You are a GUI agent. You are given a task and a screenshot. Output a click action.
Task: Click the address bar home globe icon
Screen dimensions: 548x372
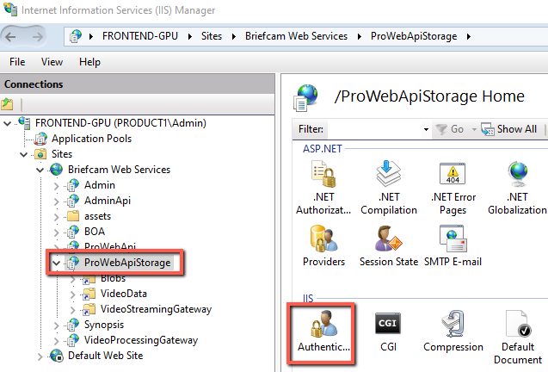pos(76,36)
